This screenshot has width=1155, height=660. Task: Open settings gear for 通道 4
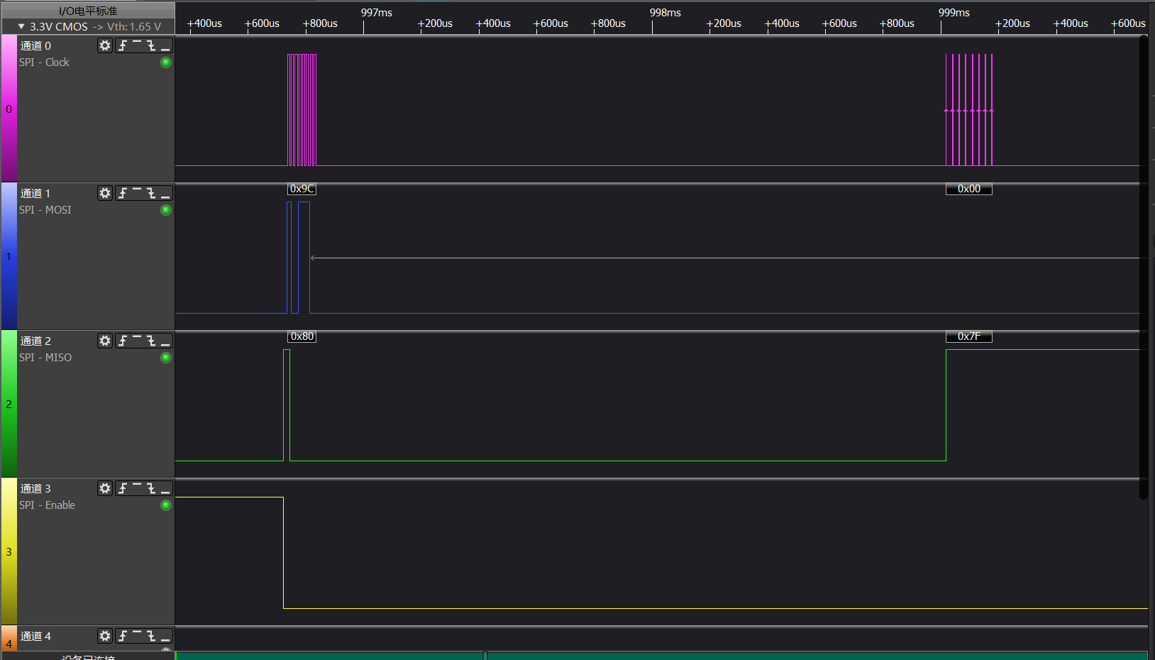(105, 636)
